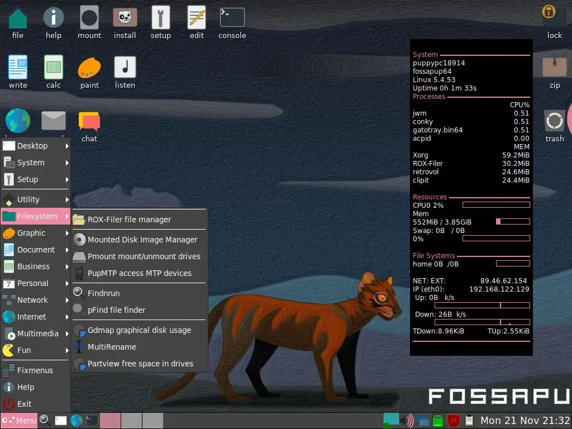Open the terminal icon in taskbar
The image size is (572, 429).
click(92, 421)
